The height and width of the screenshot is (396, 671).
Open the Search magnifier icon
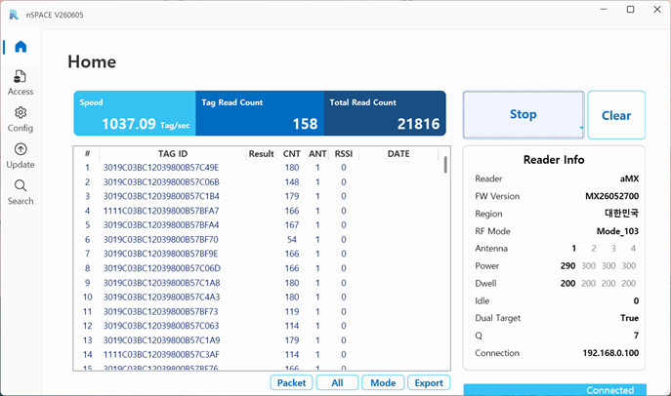tap(21, 186)
